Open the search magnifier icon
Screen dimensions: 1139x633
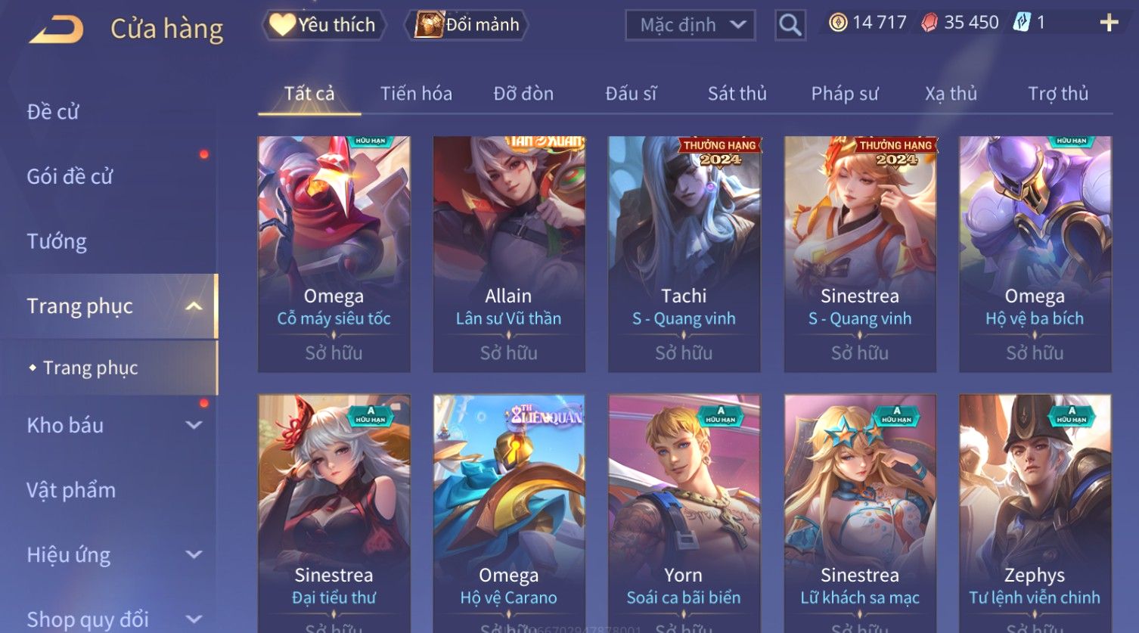tap(790, 25)
